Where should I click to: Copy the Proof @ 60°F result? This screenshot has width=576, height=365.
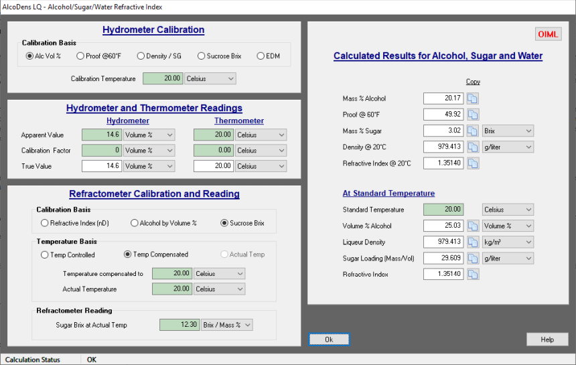[473, 115]
